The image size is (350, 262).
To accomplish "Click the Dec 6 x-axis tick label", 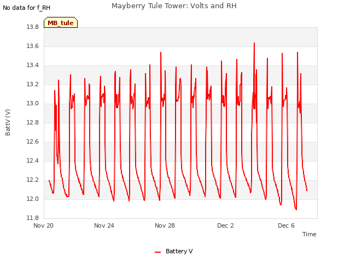I will point(286,225).
